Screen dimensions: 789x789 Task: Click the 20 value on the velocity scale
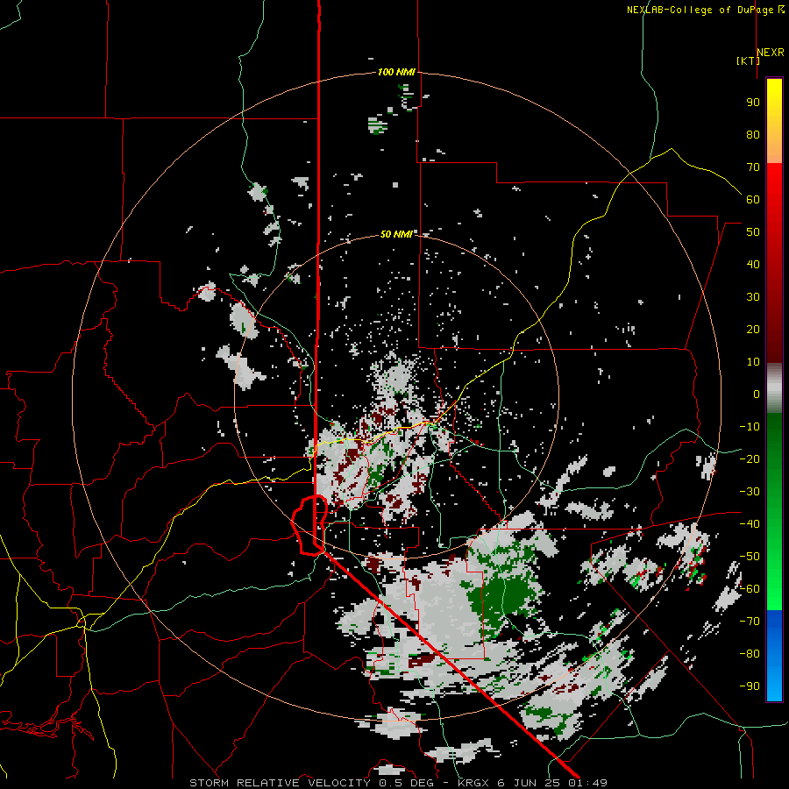click(x=753, y=329)
